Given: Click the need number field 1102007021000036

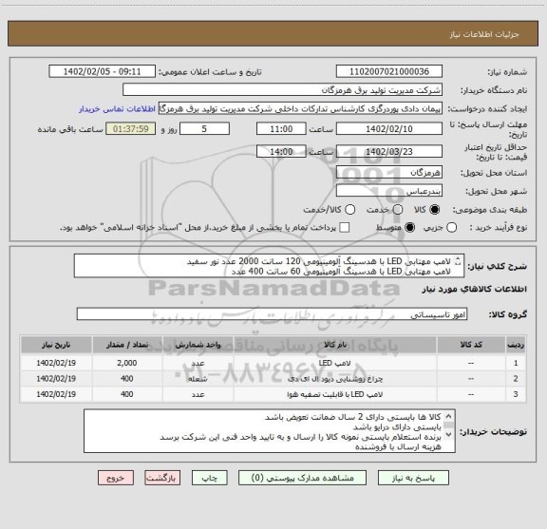Looking at the screenshot, I should [x=389, y=71].
